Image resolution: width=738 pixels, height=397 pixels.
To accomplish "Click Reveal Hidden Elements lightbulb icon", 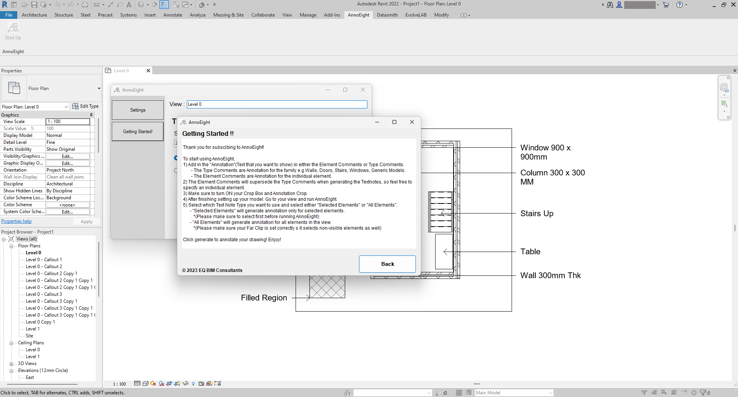I will pos(193,384).
